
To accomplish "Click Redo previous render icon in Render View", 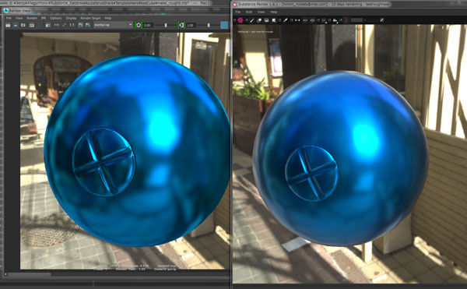I will 8,26.
